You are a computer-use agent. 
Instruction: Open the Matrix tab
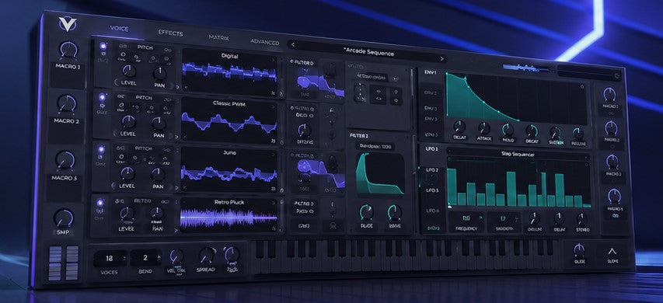pyautogui.click(x=218, y=37)
